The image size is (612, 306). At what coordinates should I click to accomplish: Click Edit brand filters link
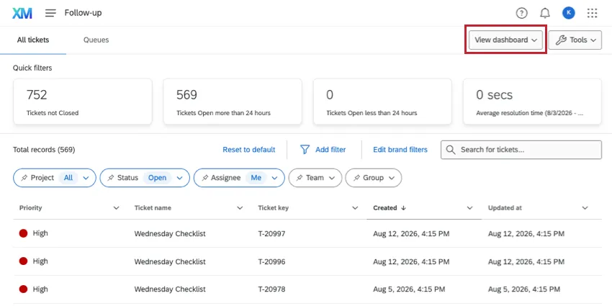[x=400, y=150]
